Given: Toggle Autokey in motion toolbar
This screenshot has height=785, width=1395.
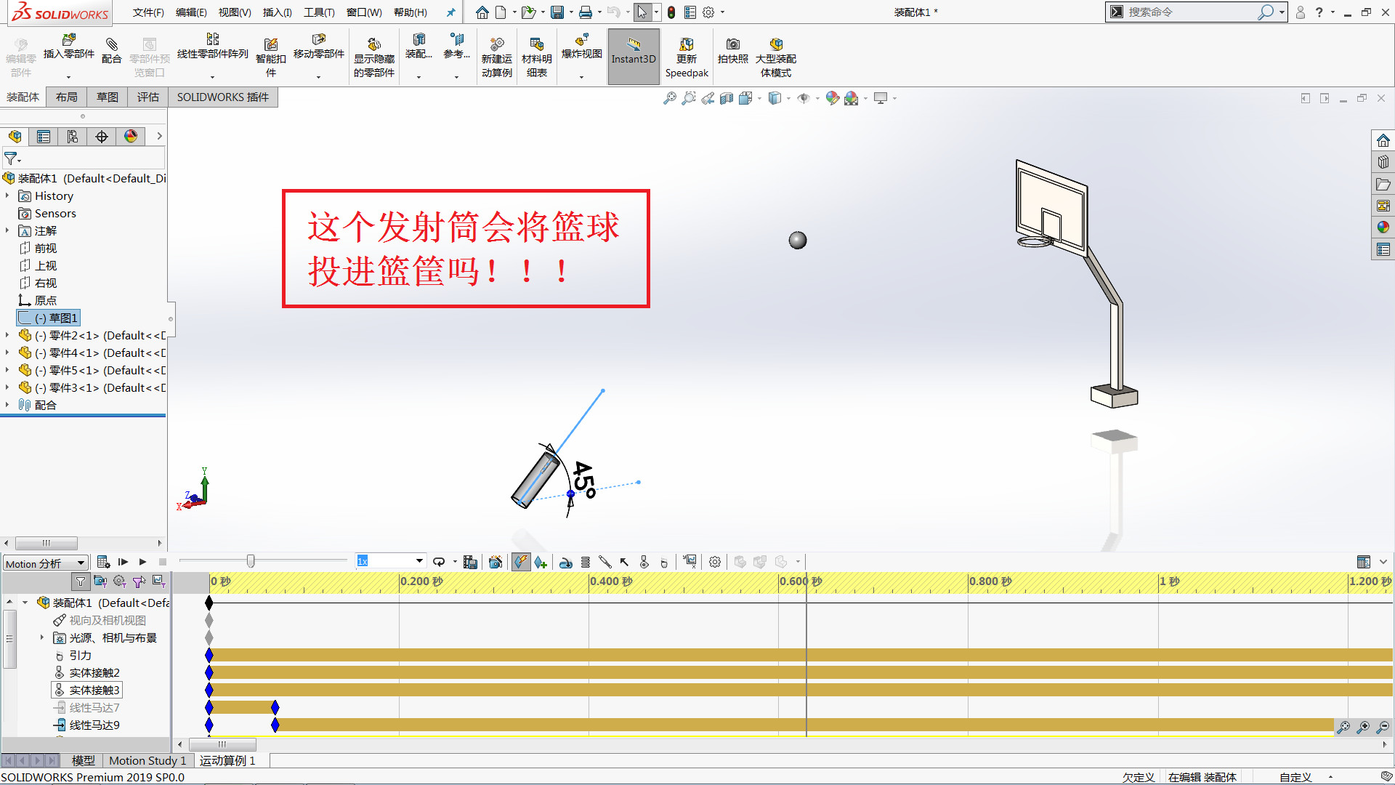Looking at the screenshot, I should coord(521,562).
